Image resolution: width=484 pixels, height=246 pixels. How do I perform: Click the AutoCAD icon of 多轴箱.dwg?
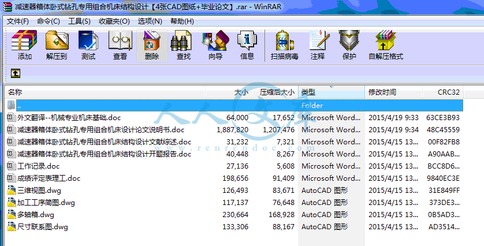[12, 214]
